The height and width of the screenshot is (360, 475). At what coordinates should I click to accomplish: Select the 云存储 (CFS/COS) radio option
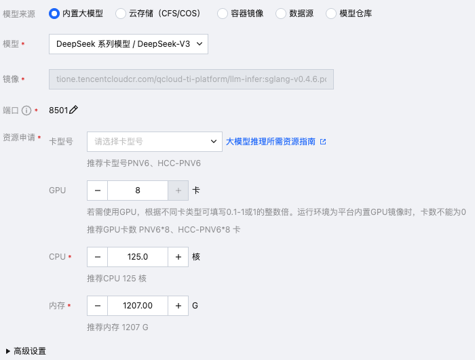point(121,14)
